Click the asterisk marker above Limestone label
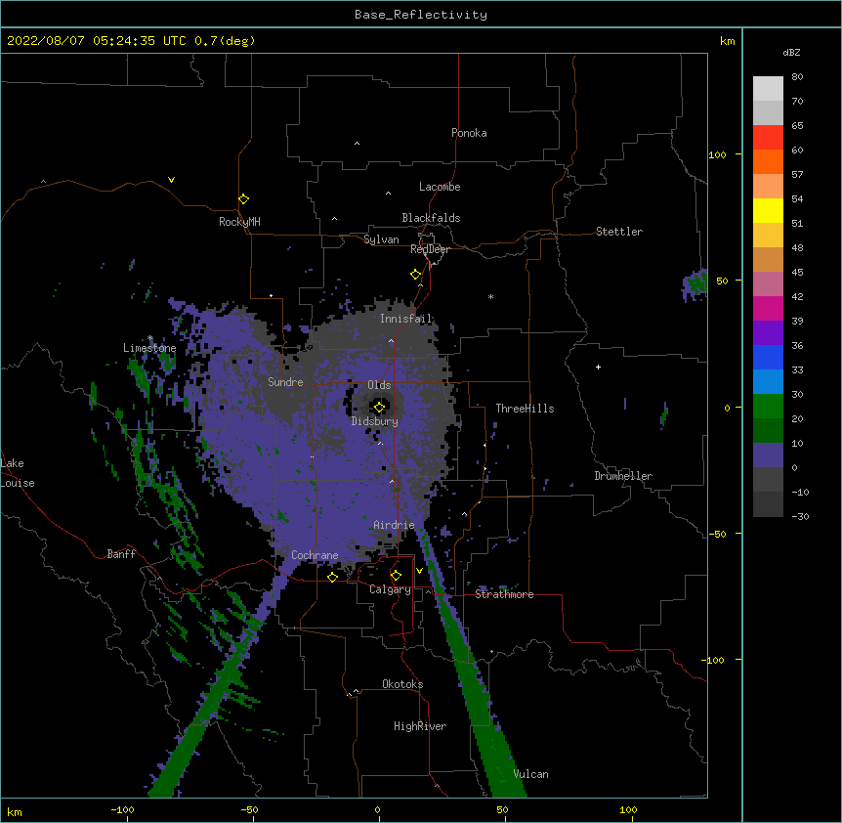The height and width of the screenshot is (823, 842). (x=150, y=338)
